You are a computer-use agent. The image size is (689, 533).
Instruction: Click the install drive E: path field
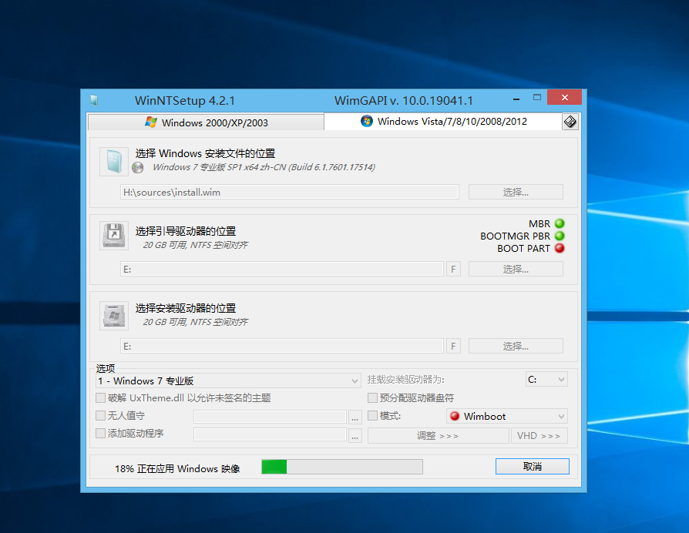tap(281, 346)
